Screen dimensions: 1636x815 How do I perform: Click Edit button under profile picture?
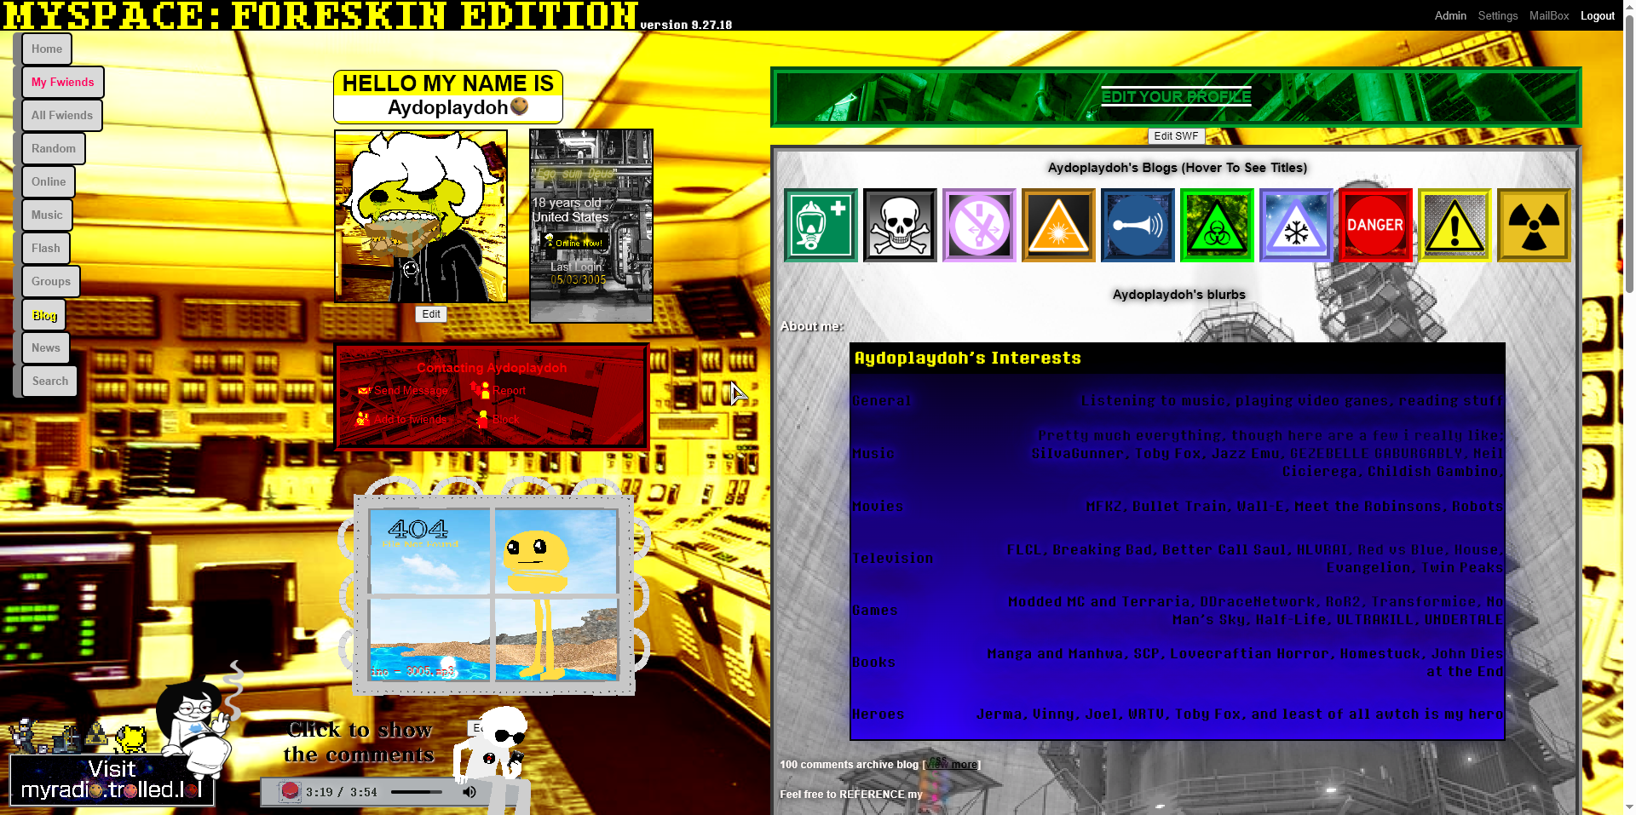(431, 314)
